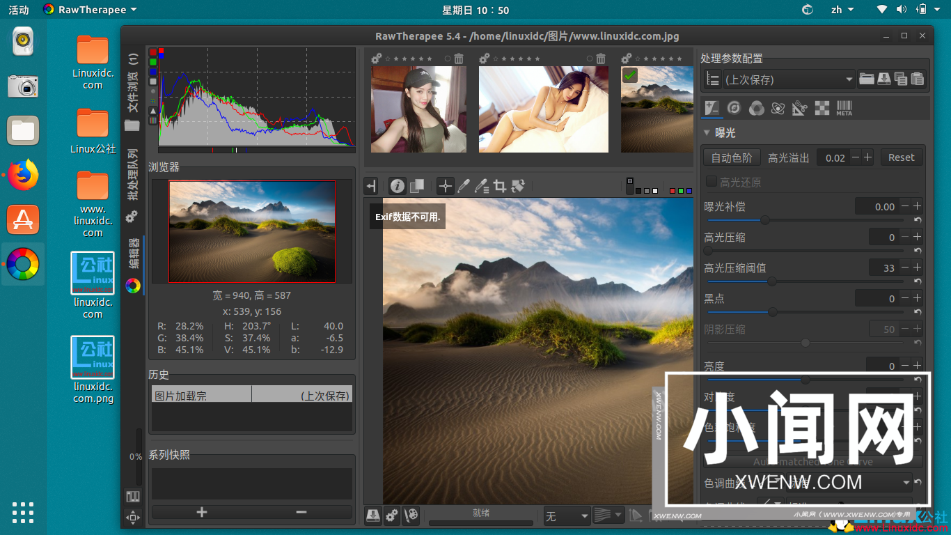Adjust the 曝光补偿 slider
This screenshot has width=951, height=535.
point(805,219)
